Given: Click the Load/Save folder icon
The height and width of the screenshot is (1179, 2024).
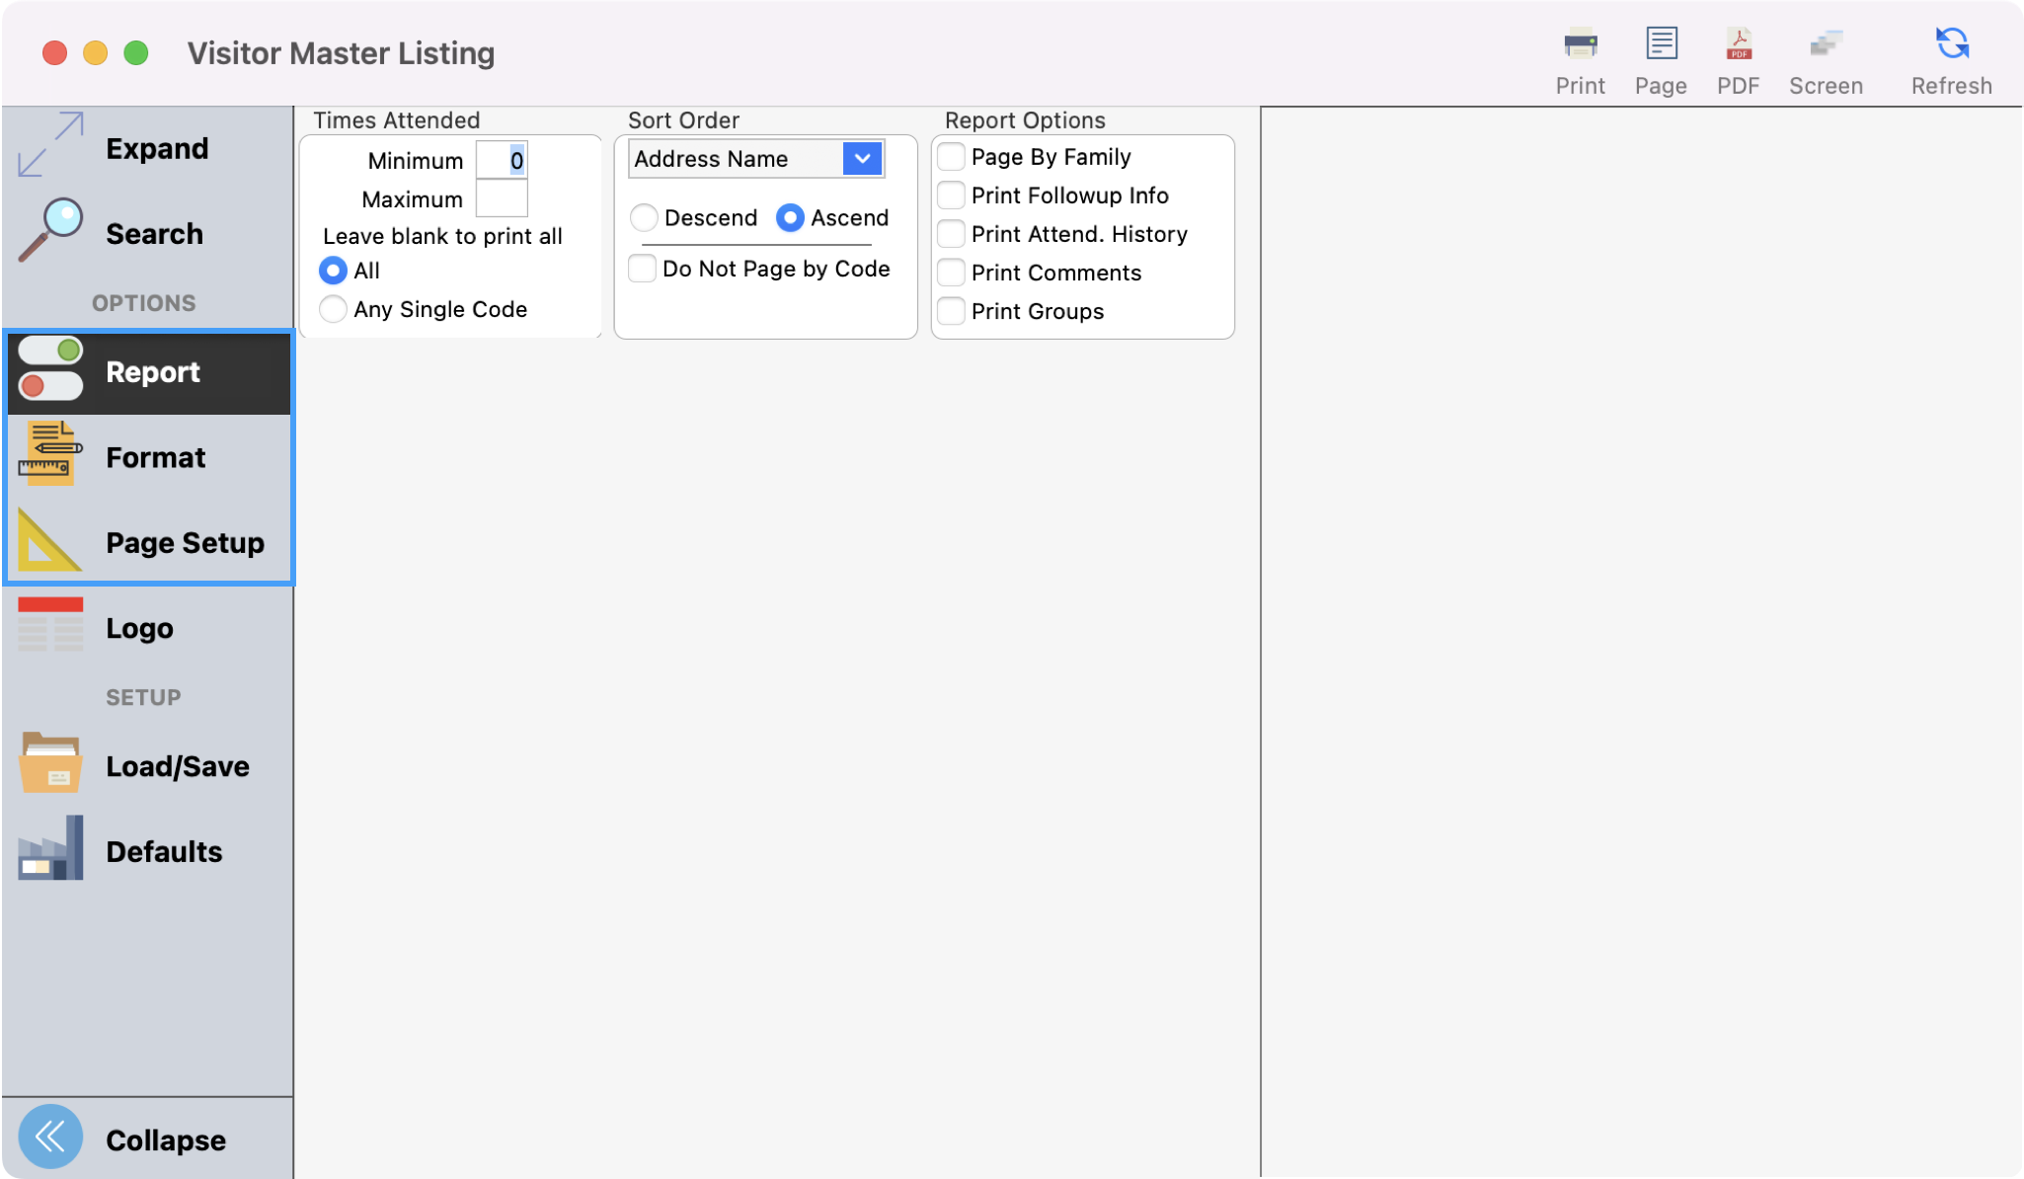Looking at the screenshot, I should pyautogui.click(x=50, y=763).
